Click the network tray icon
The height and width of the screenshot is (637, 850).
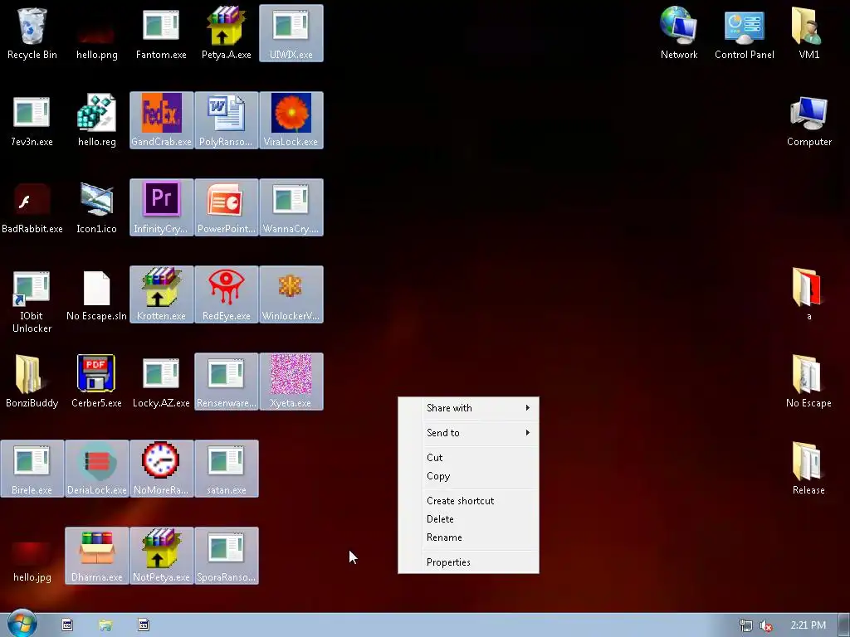[746, 625]
